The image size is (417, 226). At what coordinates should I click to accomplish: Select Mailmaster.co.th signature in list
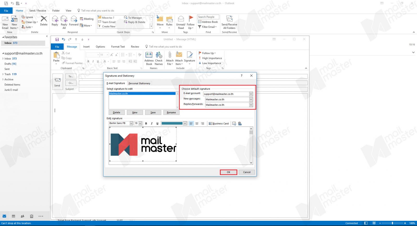point(142,93)
